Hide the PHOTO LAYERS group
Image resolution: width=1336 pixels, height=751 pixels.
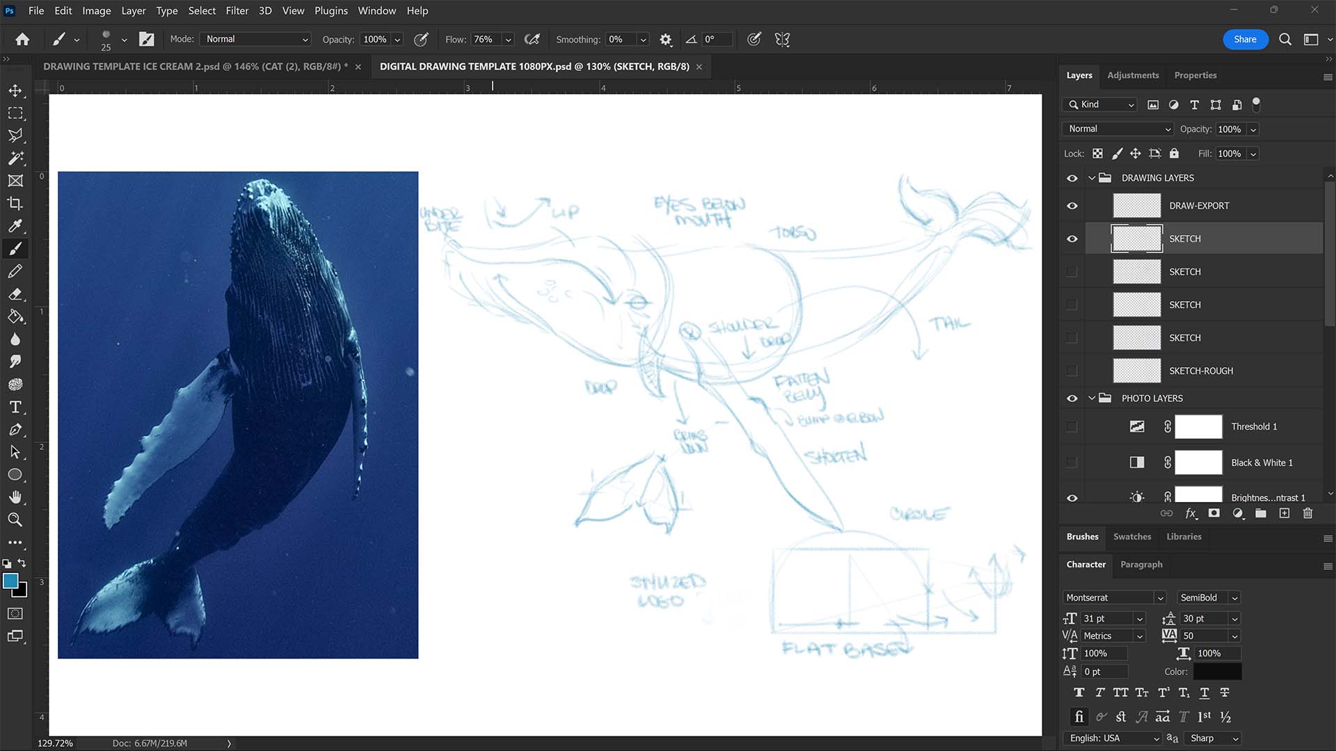(1072, 398)
